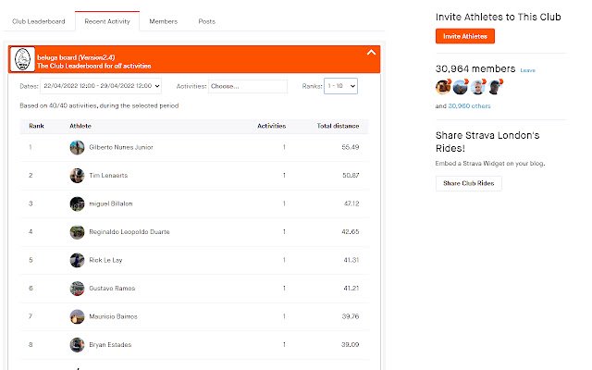Click Reginaldo Leopoldo Duarte's avatar

click(x=77, y=232)
